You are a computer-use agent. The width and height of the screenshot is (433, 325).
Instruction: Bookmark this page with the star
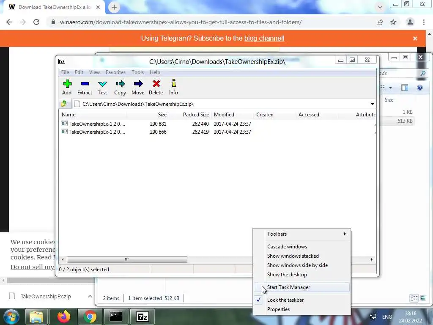(393, 22)
